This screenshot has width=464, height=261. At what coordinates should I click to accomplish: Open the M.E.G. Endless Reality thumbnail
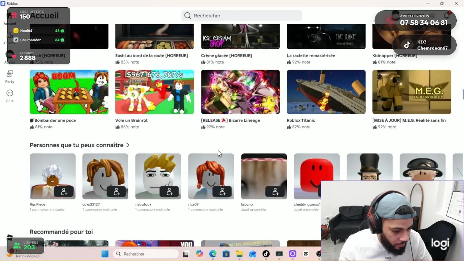click(x=411, y=92)
